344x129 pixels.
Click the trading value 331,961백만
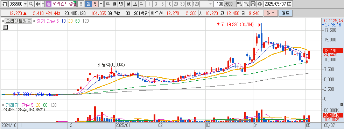(x=137, y=14)
